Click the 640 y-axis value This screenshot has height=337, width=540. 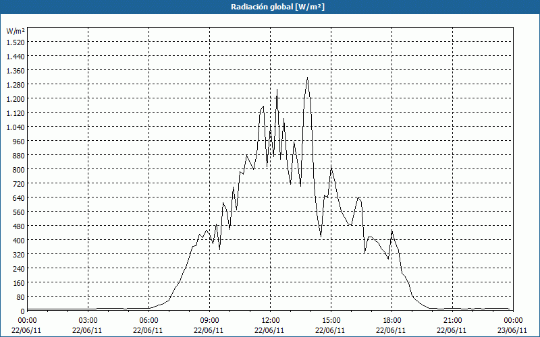point(19,197)
